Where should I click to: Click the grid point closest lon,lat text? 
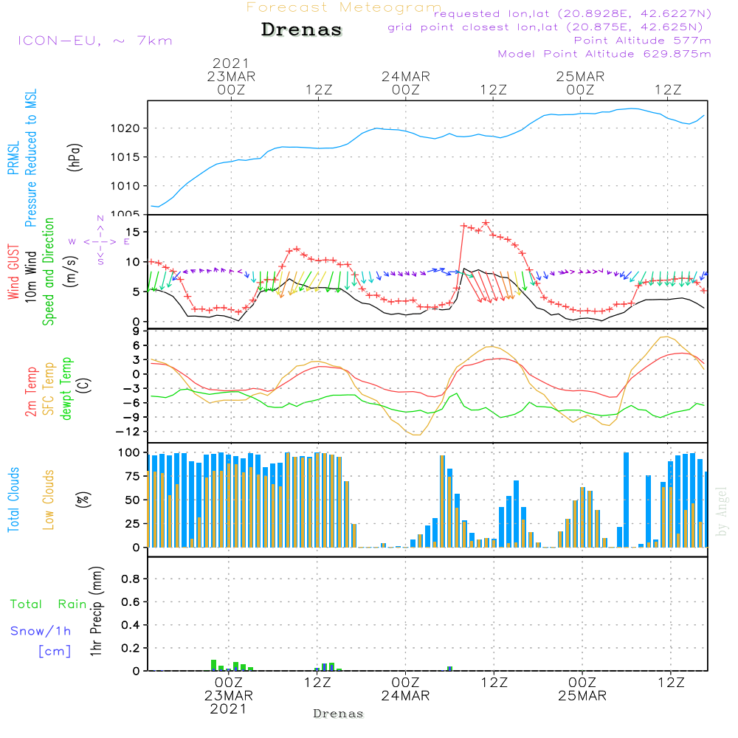click(545, 27)
